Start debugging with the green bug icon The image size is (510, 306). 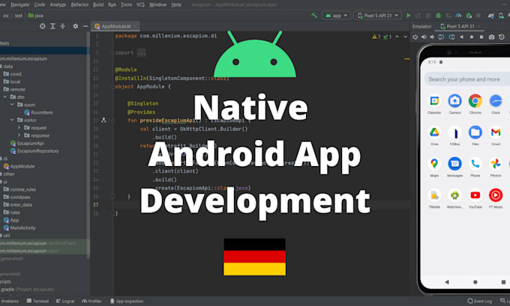click(x=439, y=15)
